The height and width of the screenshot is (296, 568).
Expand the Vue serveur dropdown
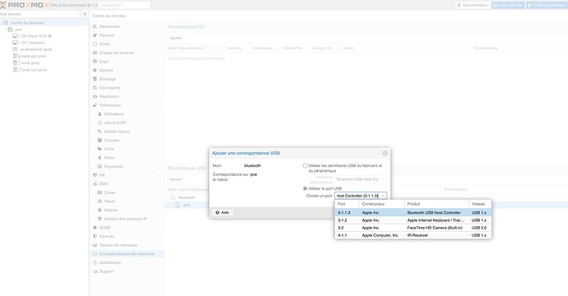pyautogui.click(x=77, y=14)
